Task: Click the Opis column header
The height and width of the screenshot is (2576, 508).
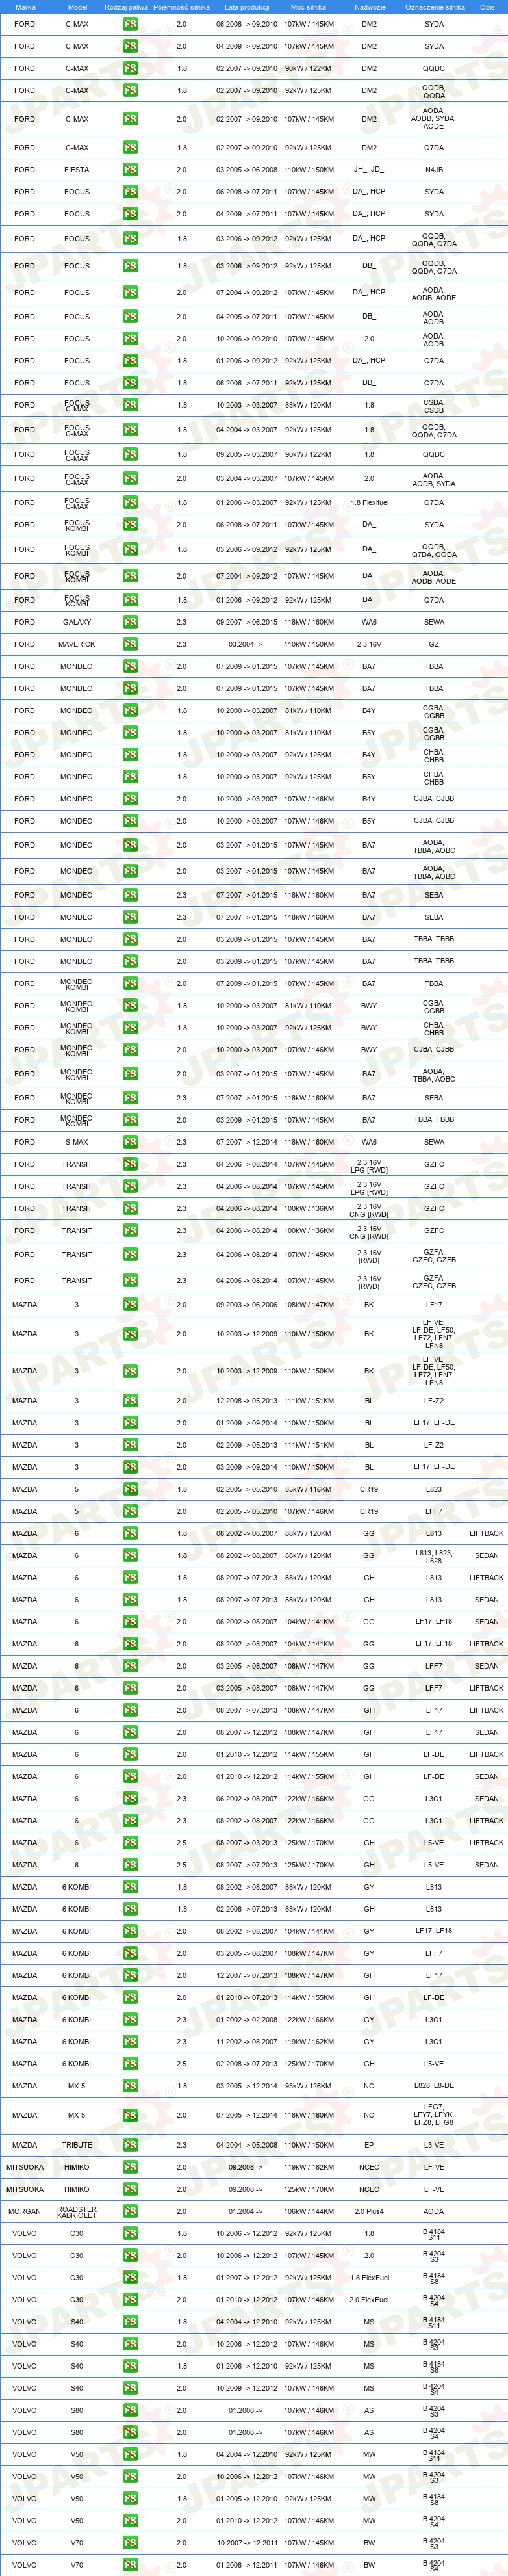Action: [487, 7]
